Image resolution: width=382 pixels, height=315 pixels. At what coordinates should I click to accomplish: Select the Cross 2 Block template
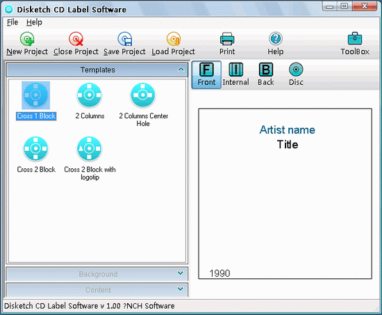(x=36, y=154)
